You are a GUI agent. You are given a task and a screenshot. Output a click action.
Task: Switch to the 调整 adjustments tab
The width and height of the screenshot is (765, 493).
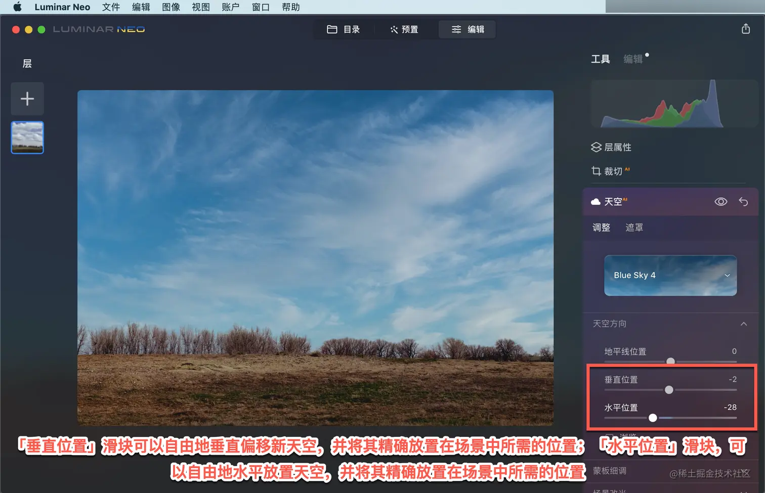[602, 228]
